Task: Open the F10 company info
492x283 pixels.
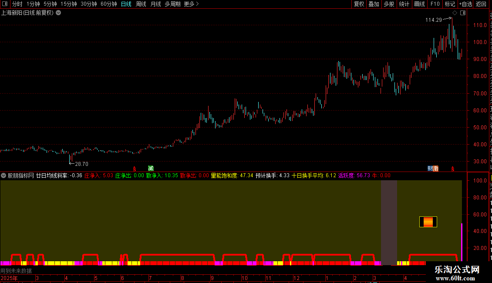Action: [435, 4]
